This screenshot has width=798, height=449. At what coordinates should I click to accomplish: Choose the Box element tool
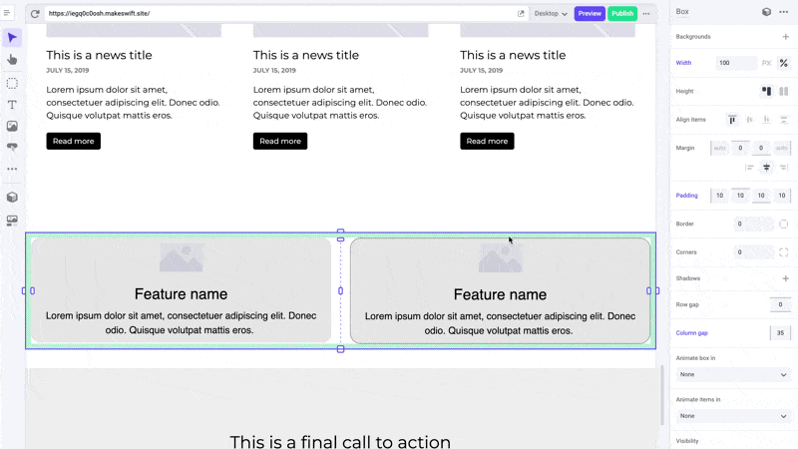(x=12, y=83)
